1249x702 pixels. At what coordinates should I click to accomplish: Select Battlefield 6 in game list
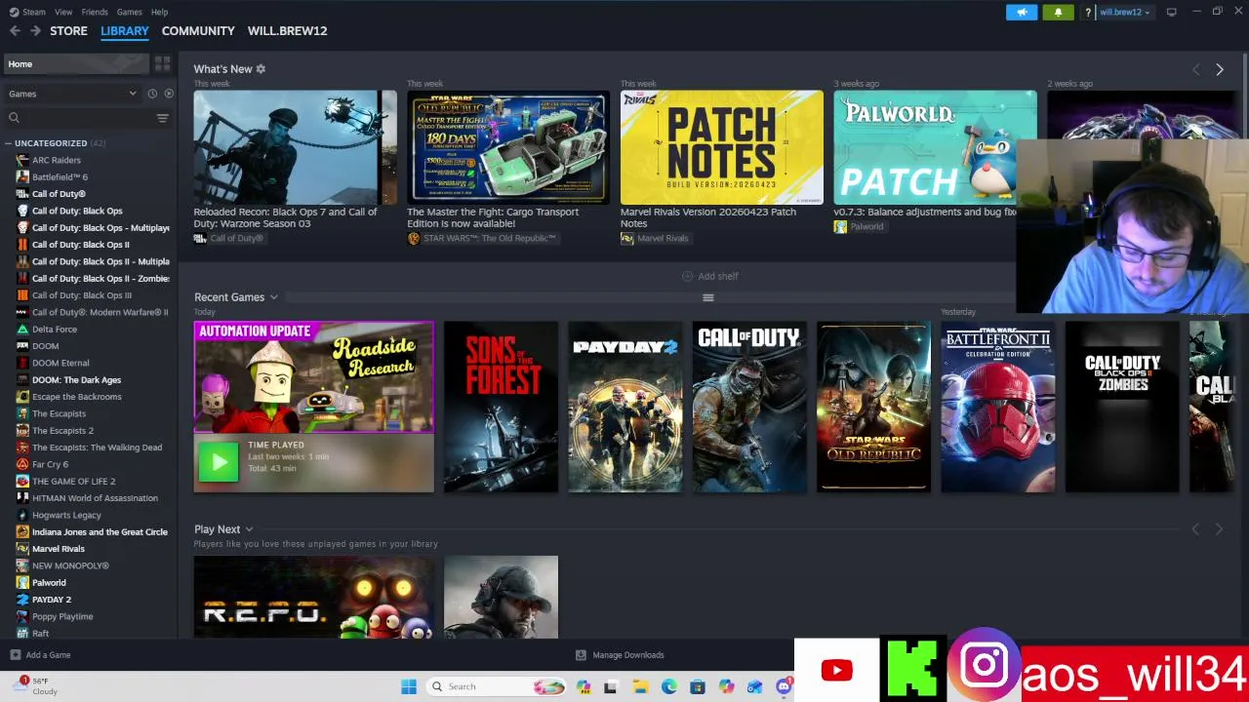pos(60,177)
